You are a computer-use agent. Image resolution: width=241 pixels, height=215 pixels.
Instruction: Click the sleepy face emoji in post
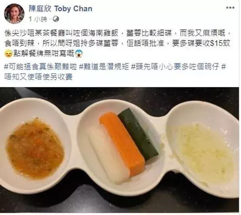coord(8,54)
